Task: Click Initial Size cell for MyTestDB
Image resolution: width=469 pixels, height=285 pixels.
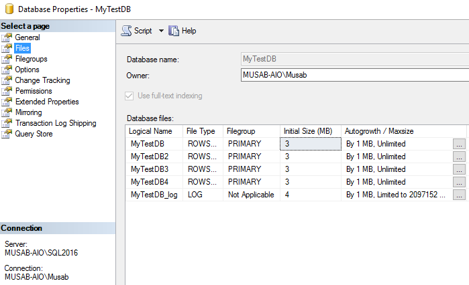Action: tap(310, 144)
